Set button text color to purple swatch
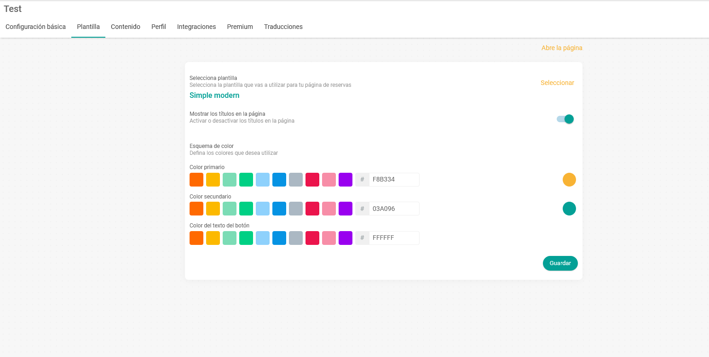709x357 pixels. tap(346, 238)
